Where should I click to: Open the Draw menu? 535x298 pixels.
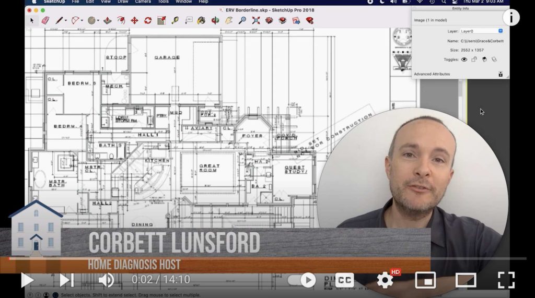123,2
